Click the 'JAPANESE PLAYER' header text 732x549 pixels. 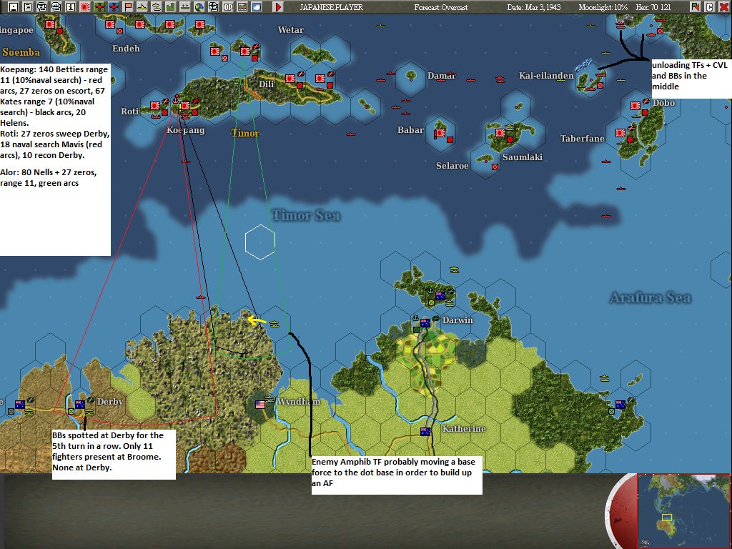332,7
